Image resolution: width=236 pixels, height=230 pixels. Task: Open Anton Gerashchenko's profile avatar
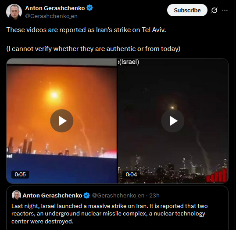pos(14,11)
